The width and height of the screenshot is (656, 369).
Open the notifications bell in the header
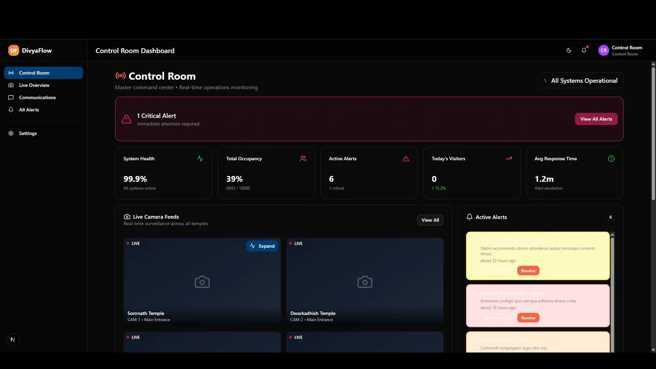tap(584, 50)
